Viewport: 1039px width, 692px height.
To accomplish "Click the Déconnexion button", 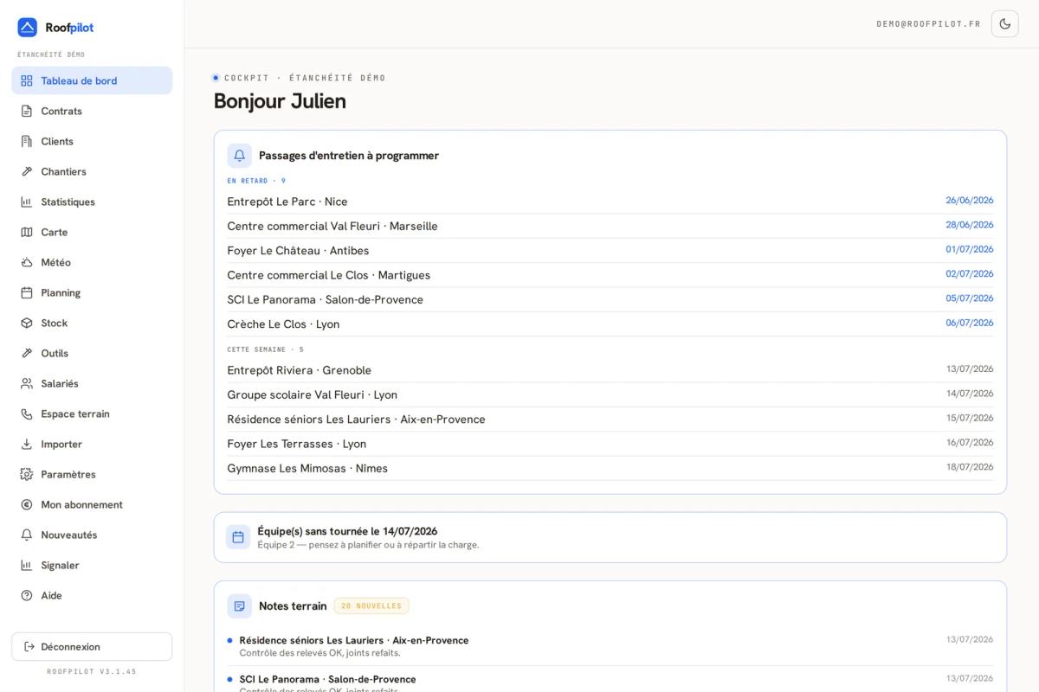I will 92,646.
